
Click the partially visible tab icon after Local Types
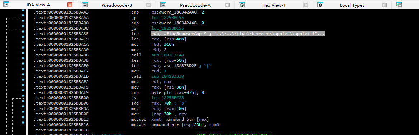pos(399,5)
